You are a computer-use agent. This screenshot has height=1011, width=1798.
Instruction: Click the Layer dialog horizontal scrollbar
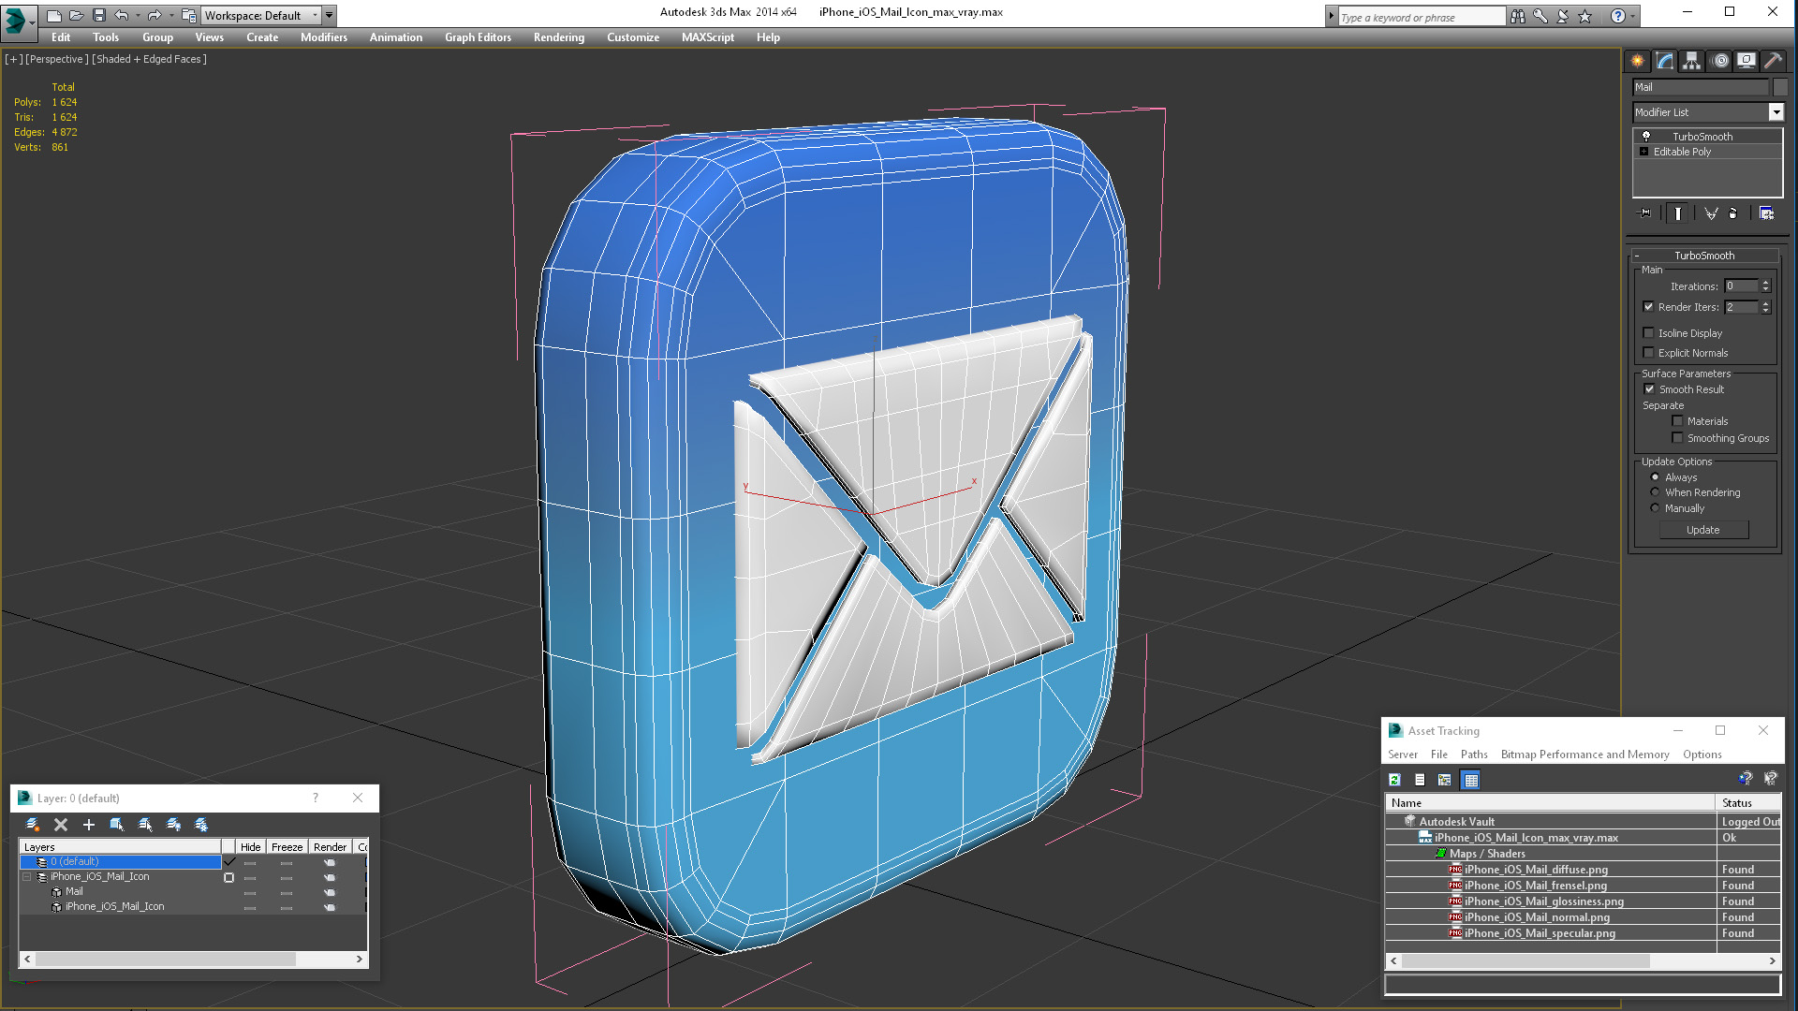[194, 960]
